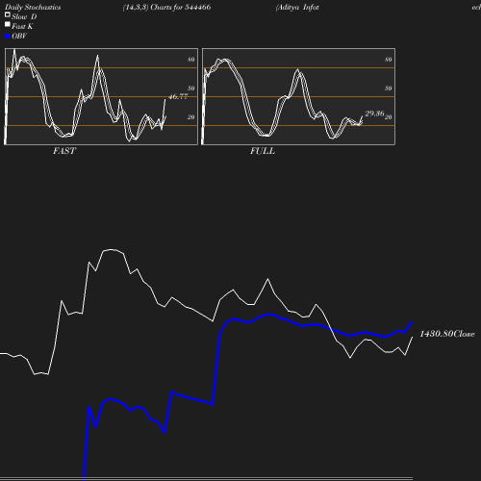Image resolution: width=481 pixels, height=481 pixels.
Task: Click the 20 axis label in FAST chart
Action: click(x=191, y=117)
